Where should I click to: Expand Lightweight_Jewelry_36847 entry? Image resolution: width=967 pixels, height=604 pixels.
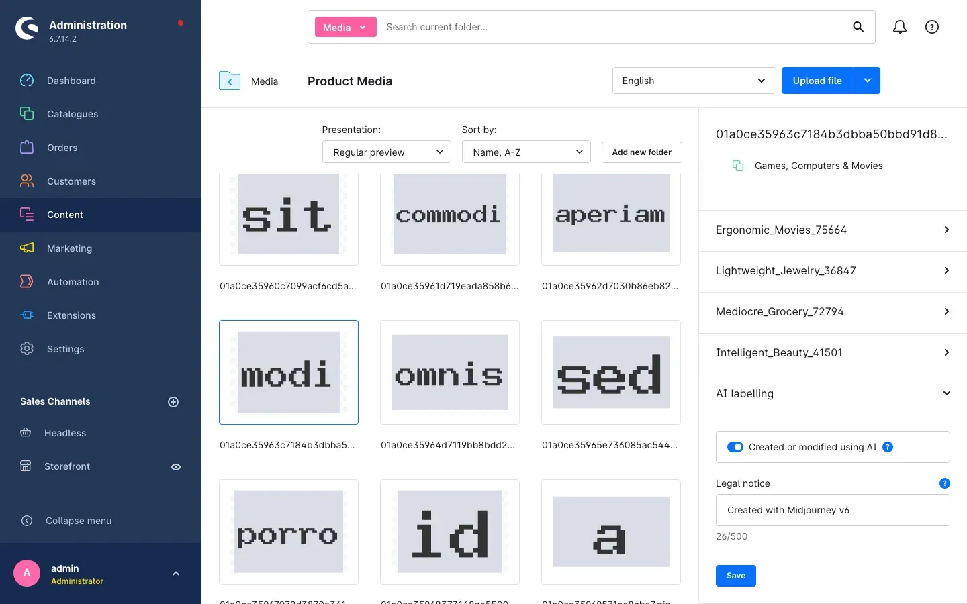point(833,271)
